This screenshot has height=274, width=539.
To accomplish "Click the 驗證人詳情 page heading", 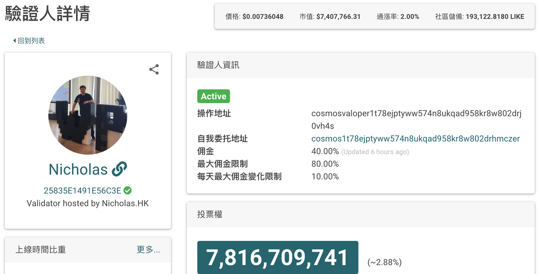I will [48, 14].
